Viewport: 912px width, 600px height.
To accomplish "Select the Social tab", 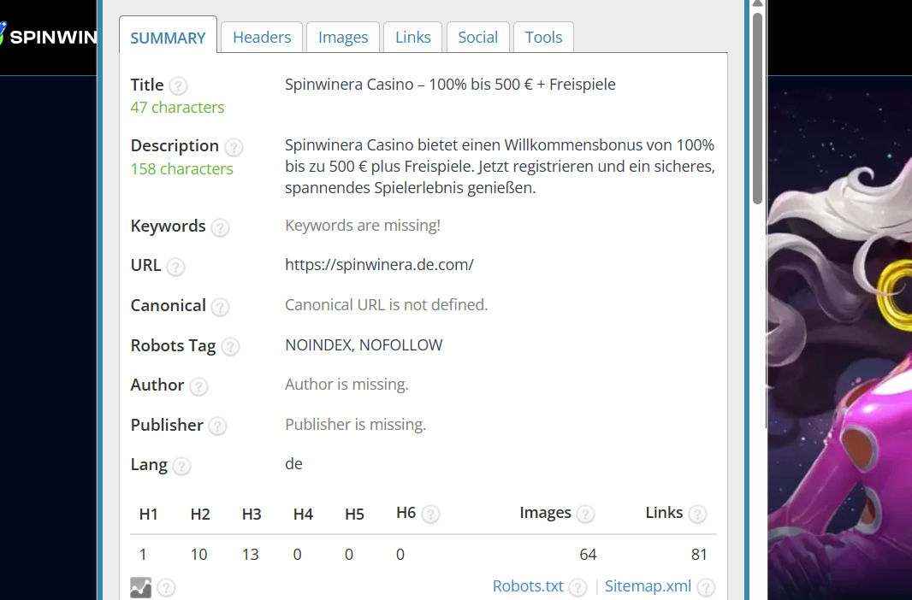I will pos(477,38).
